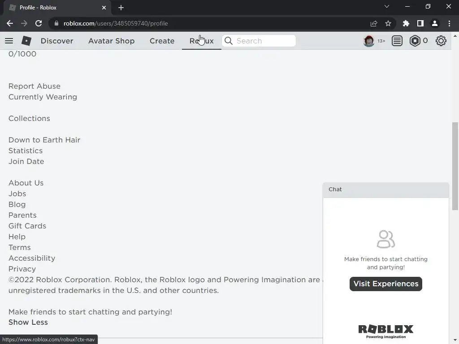
Task: Reload the page with refresh icon
Action: tap(39, 23)
